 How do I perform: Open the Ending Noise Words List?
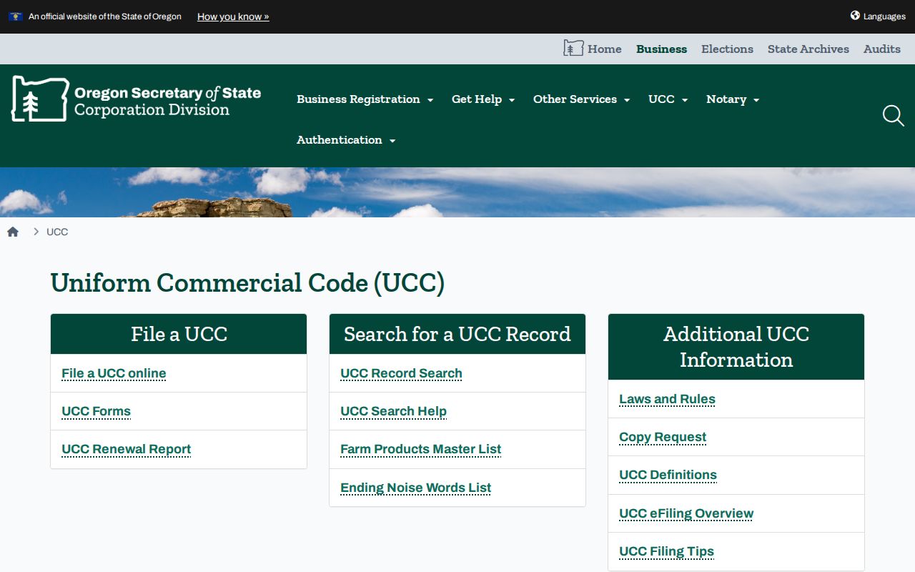(x=415, y=488)
